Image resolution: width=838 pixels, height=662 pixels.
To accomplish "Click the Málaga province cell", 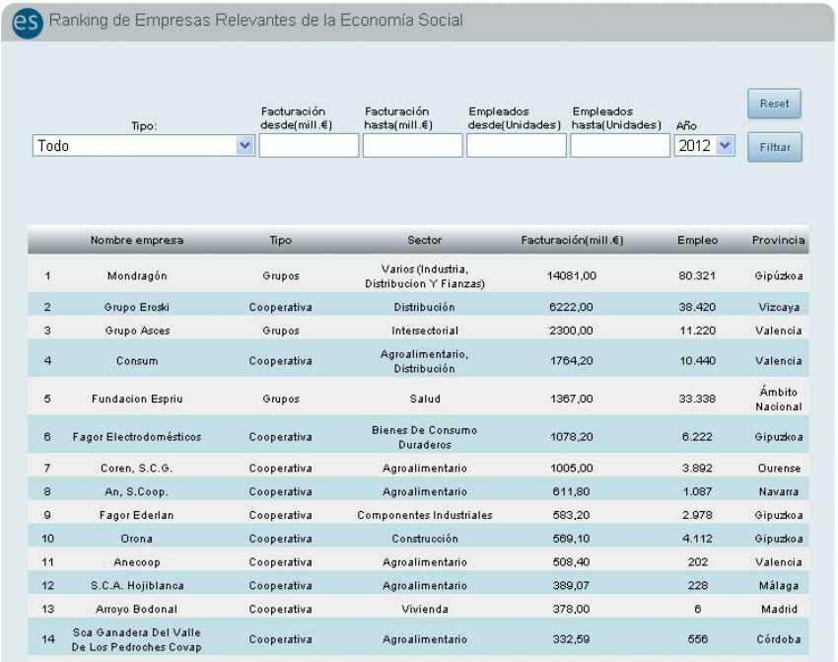I will pos(779,585).
